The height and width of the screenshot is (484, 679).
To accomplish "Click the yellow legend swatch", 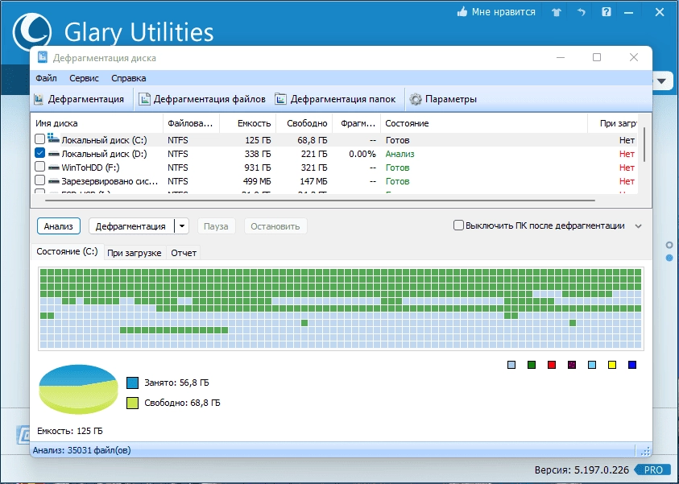I will click(x=612, y=365).
